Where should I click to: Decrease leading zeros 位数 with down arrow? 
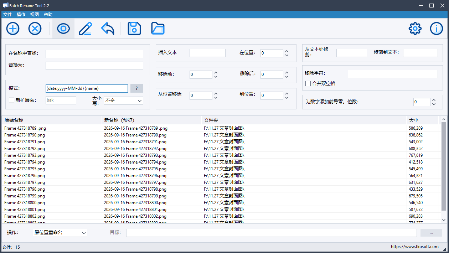[434, 104]
